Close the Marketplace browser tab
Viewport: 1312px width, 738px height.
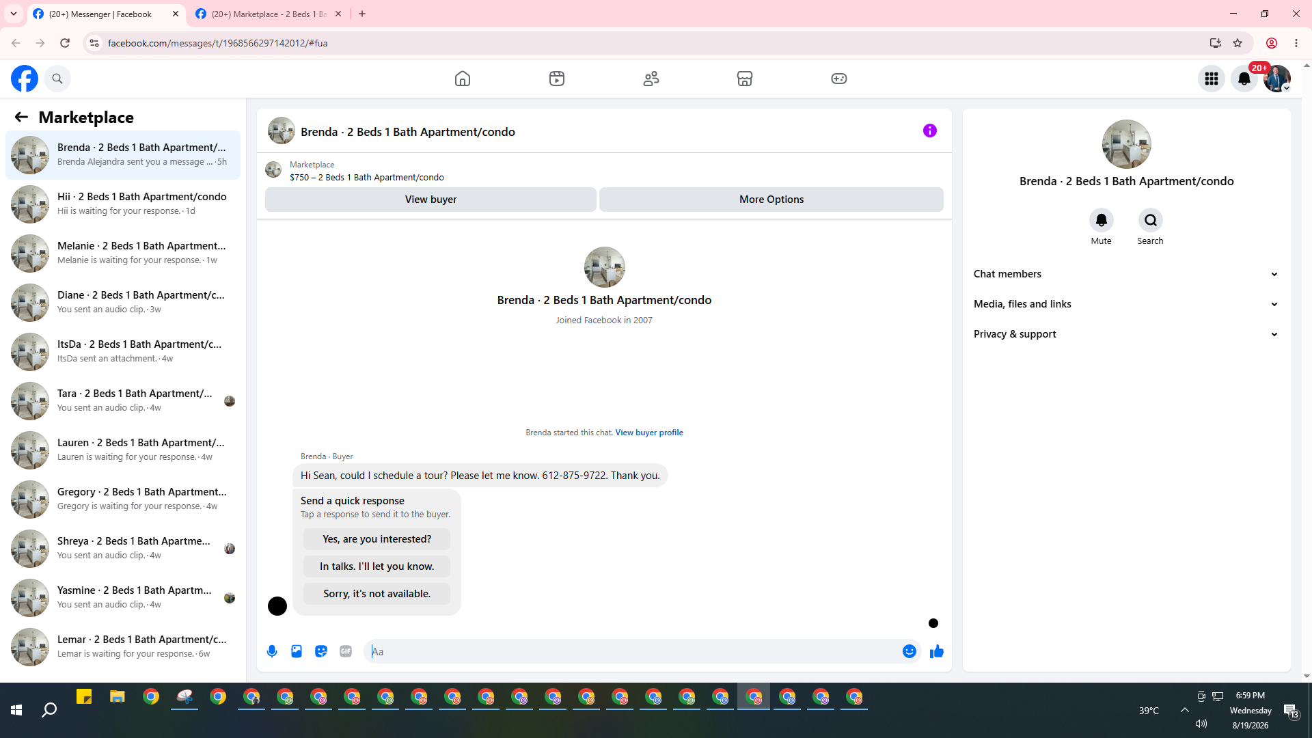pyautogui.click(x=338, y=14)
